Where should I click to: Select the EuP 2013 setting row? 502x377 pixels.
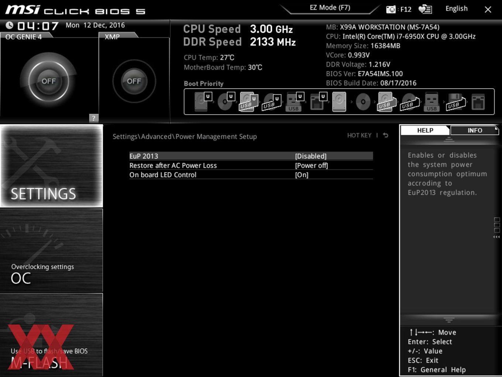pos(251,156)
